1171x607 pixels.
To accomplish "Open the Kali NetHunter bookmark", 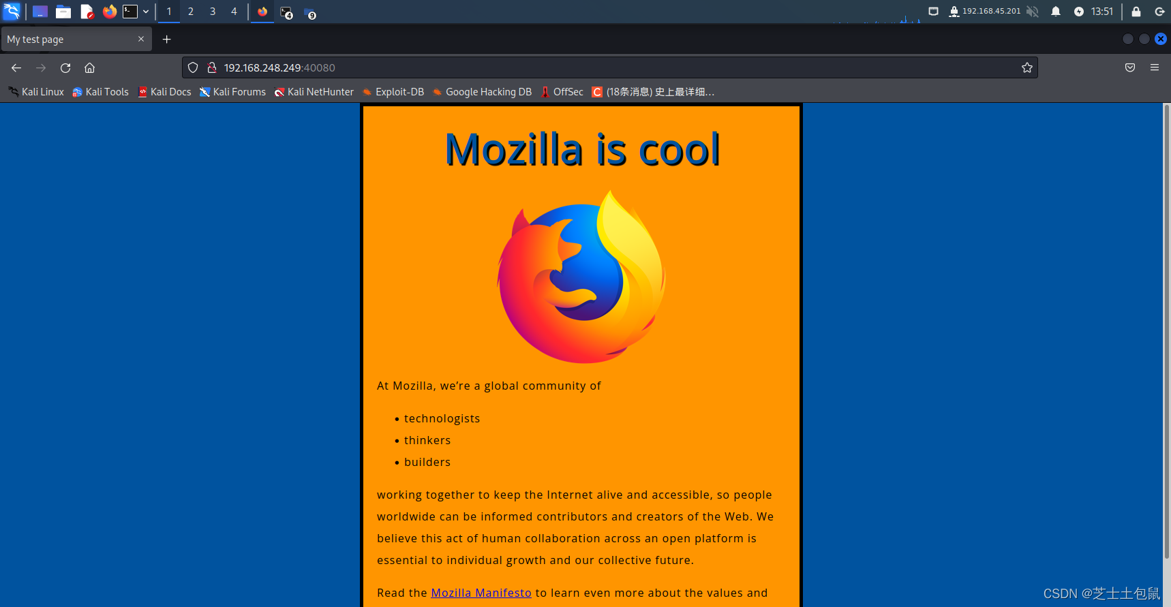I will (x=314, y=92).
